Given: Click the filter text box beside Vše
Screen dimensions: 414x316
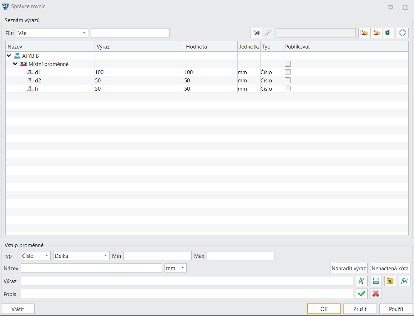Looking at the screenshot, I should pyautogui.click(x=130, y=33).
